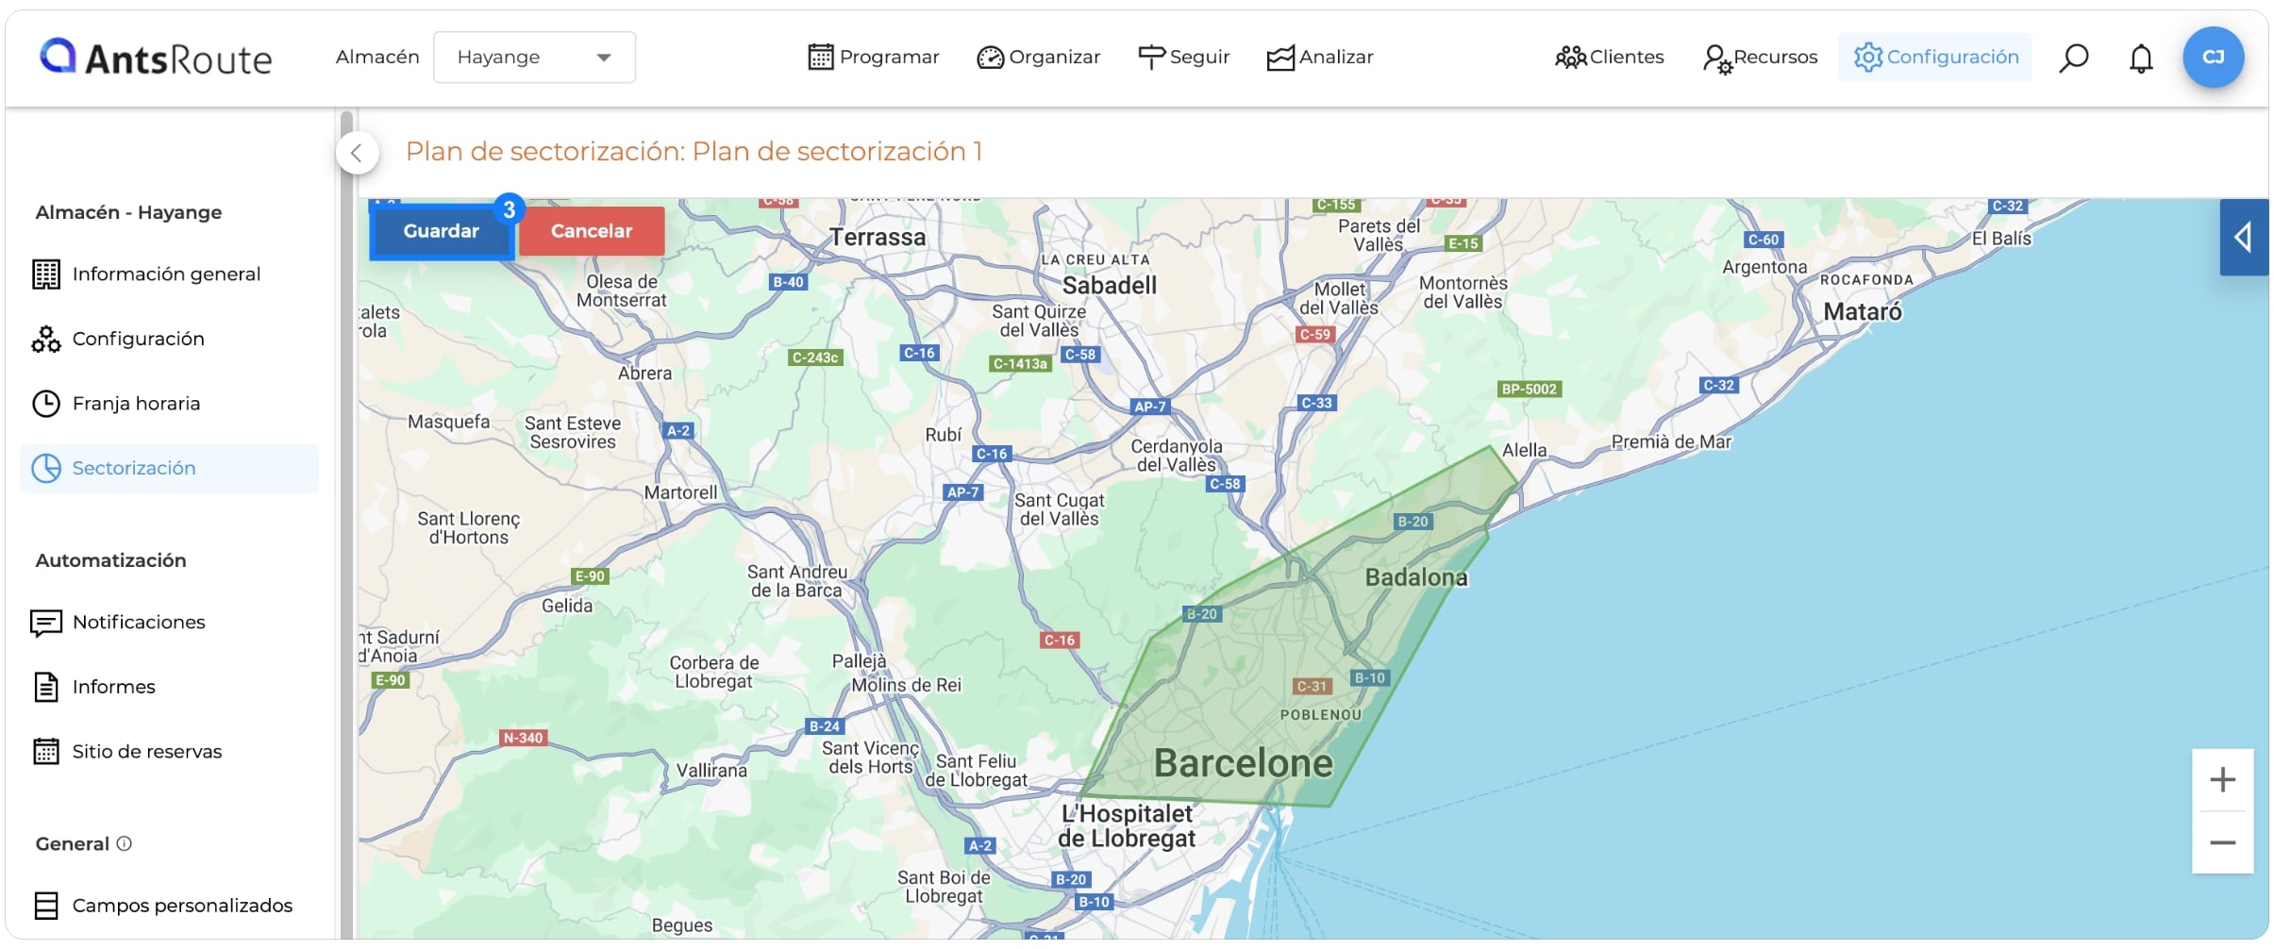The height and width of the screenshot is (949, 2274).
Task: Open Sitio de reservas
Action: [169, 752]
